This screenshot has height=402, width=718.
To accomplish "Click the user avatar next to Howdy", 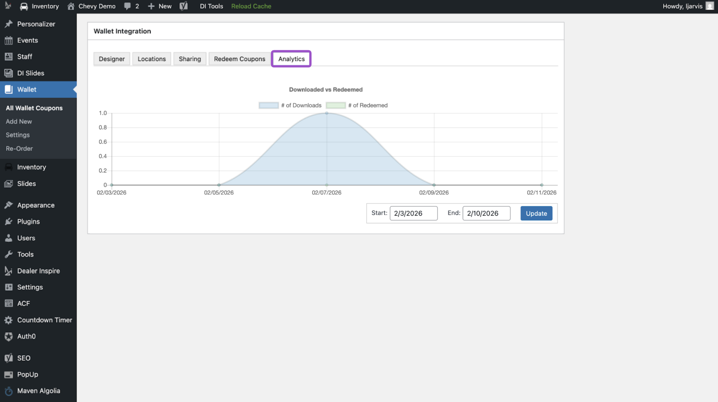I will pyautogui.click(x=710, y=6).
